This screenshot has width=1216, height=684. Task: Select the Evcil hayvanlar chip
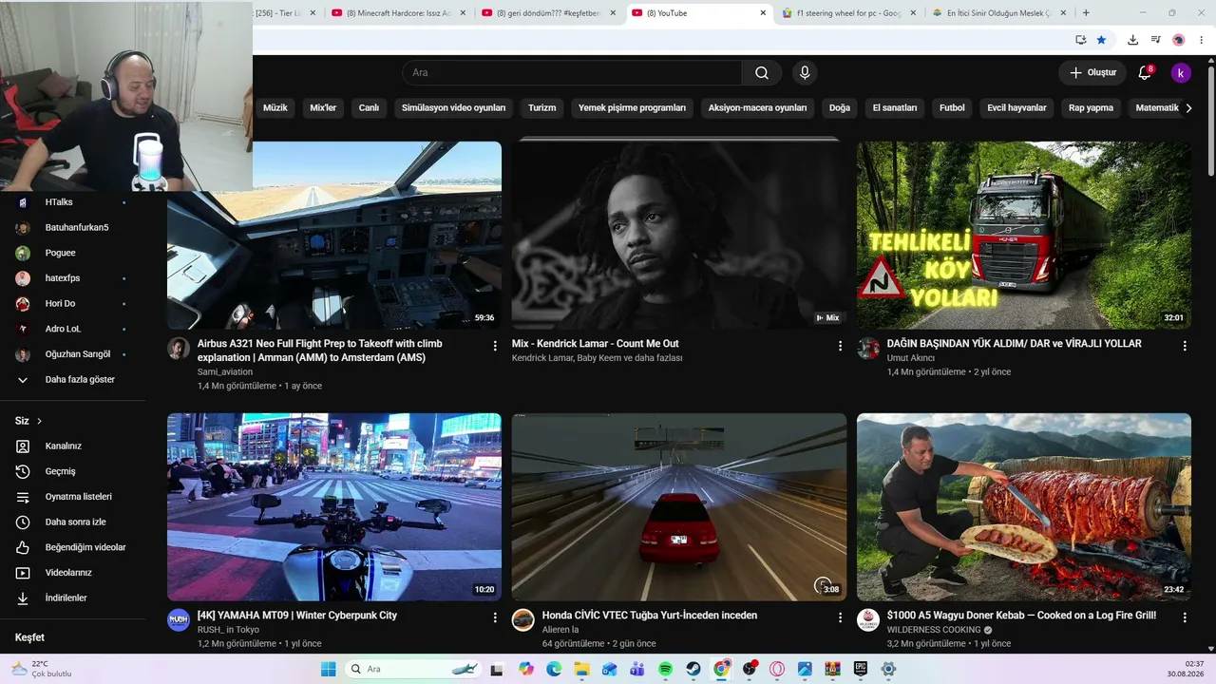coord(1016,108)
